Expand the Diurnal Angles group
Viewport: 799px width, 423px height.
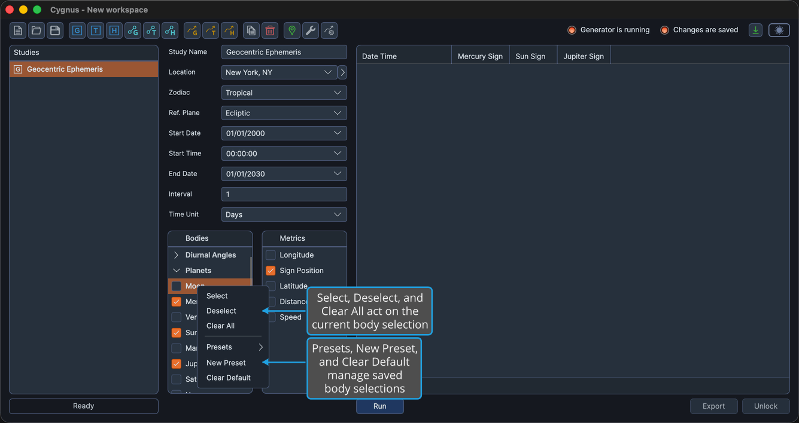[x=177, y=255]
